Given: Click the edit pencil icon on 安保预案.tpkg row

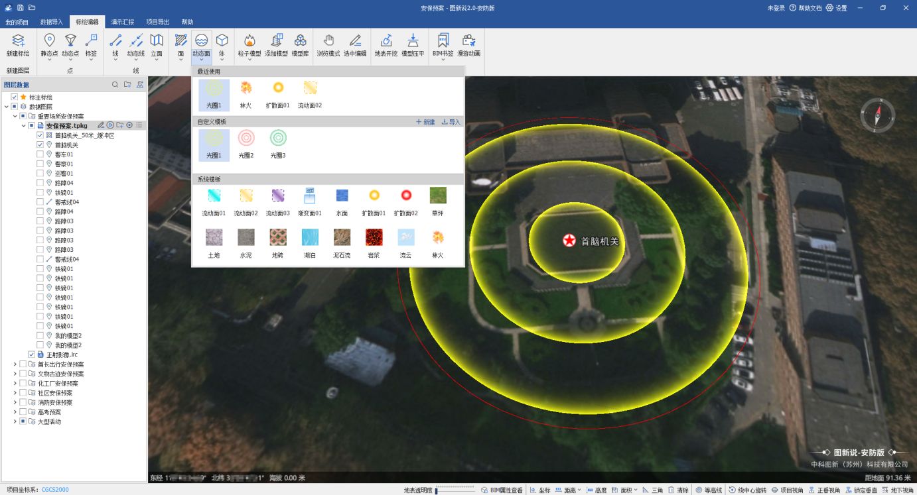Looking at the screenshot, I should click(x=101, y=125).
